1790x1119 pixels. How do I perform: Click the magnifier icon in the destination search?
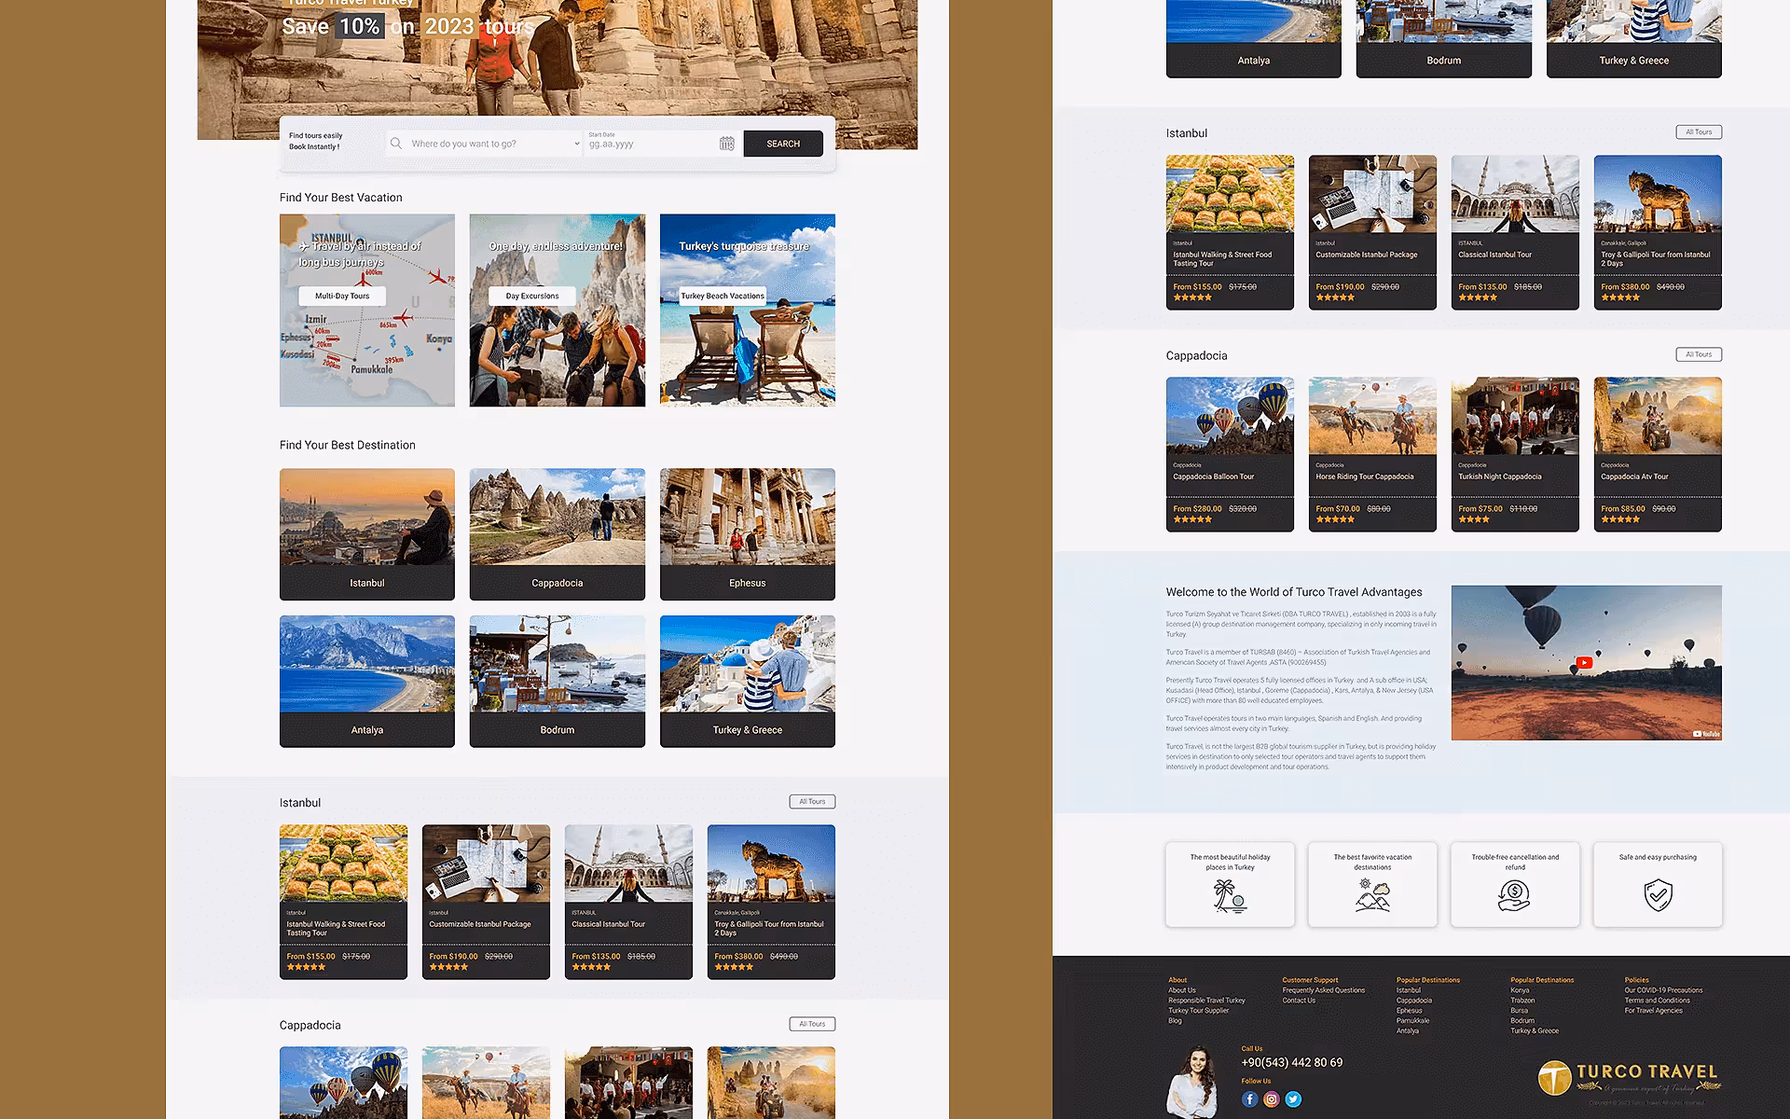[x=394, y=143]
